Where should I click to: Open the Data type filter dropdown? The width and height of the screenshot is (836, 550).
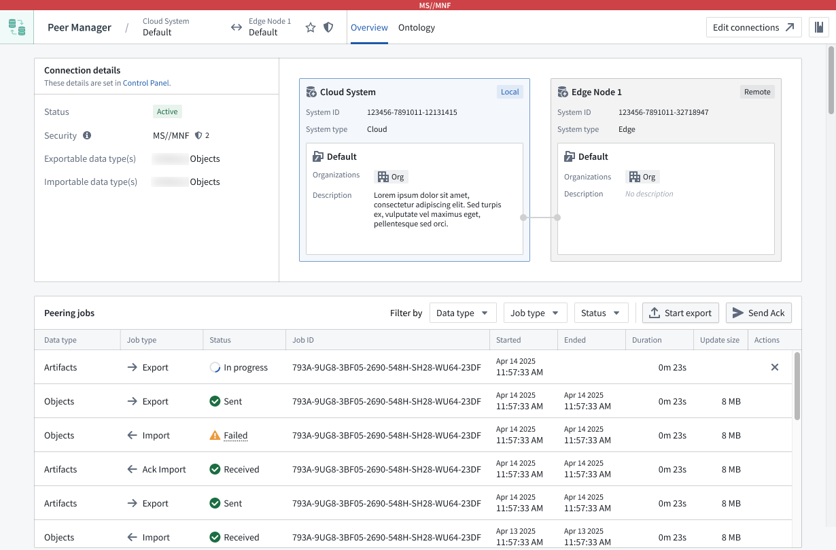(x=463, y=313)
